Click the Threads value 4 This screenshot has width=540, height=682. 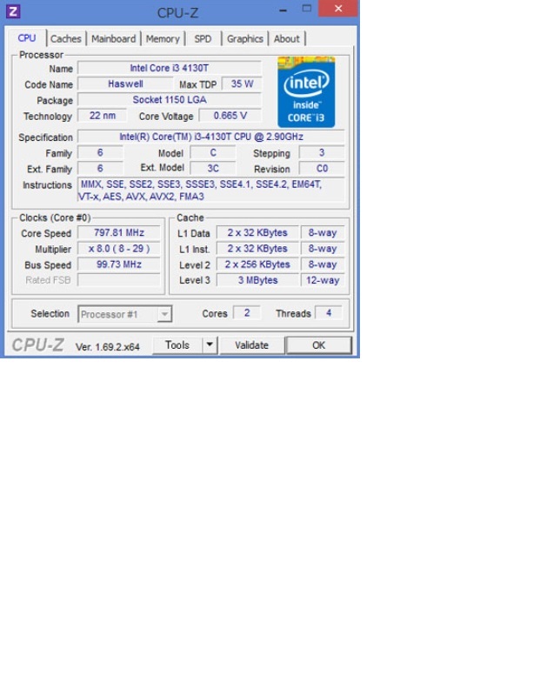[329, 313]
